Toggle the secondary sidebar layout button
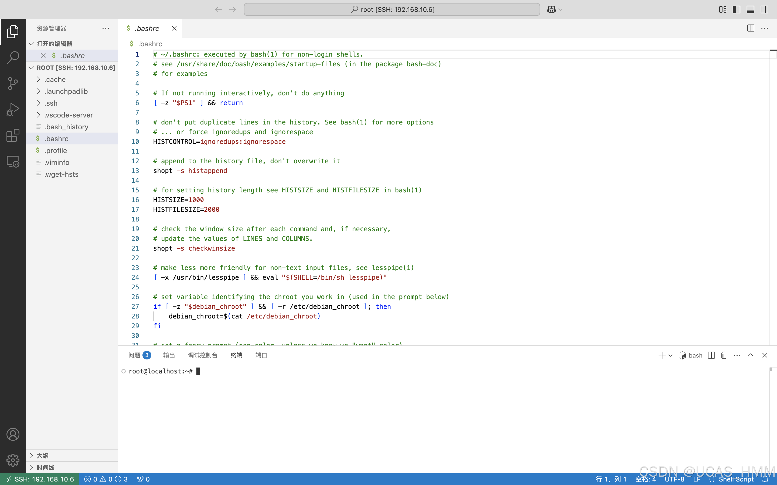Viewport: 777px width, 485px height. click(765, 10)
